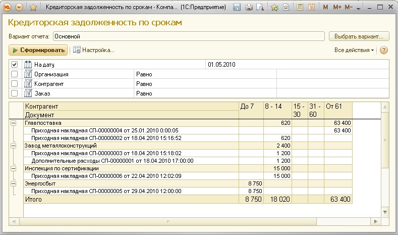Click the favorites star icon in title bar
The width and height of the screenshot is (398, 235).
coord(33,8)
